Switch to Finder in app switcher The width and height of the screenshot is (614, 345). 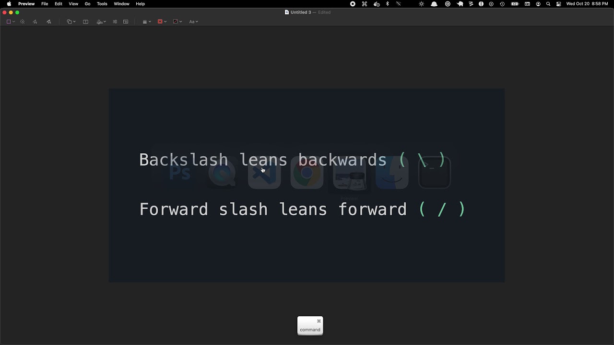click(x=392, y=172)
